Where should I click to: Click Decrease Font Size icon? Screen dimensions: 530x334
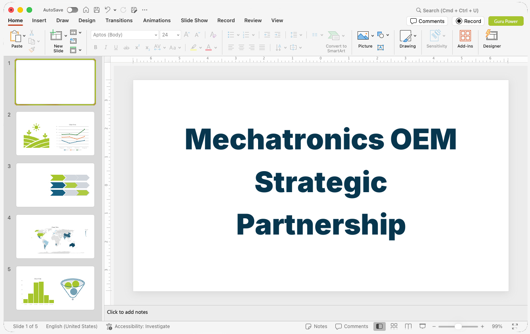coord(197,35)
